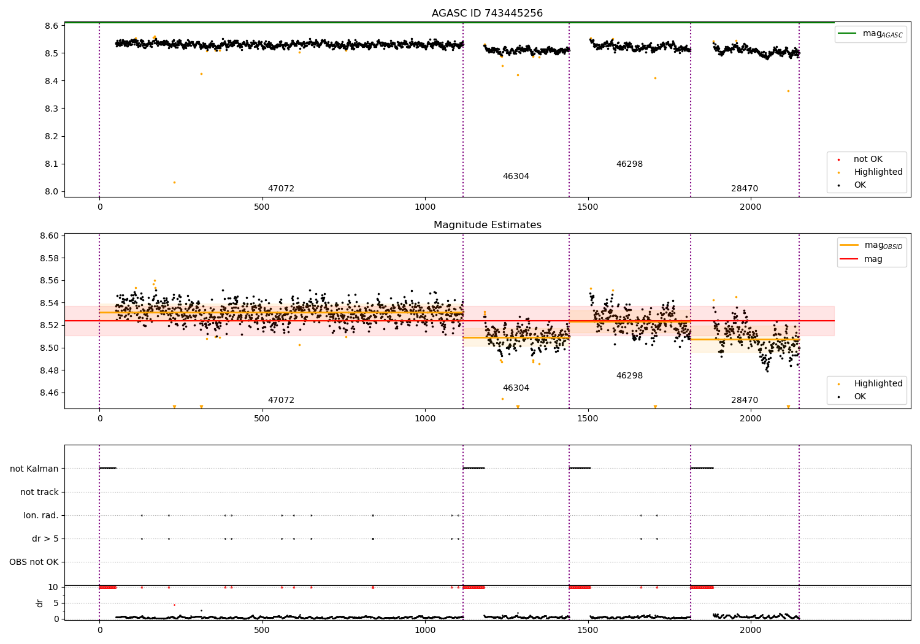Click the "Ion. rad." row label

[41, 515]
